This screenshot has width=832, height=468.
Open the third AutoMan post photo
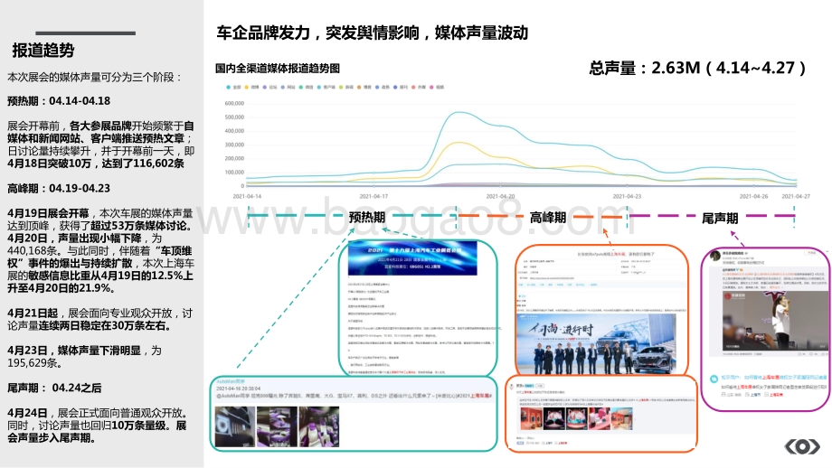(319, 426)
